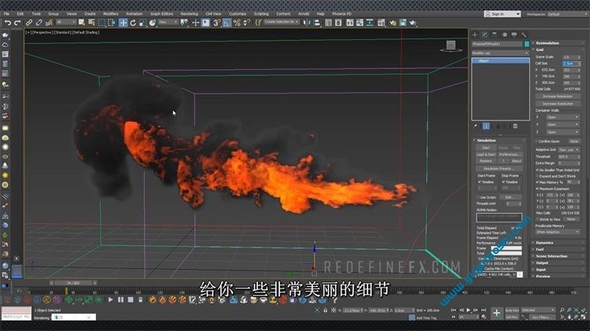
Task: Toggle the Percent Snap button
Action: click(x=237, y=23)
